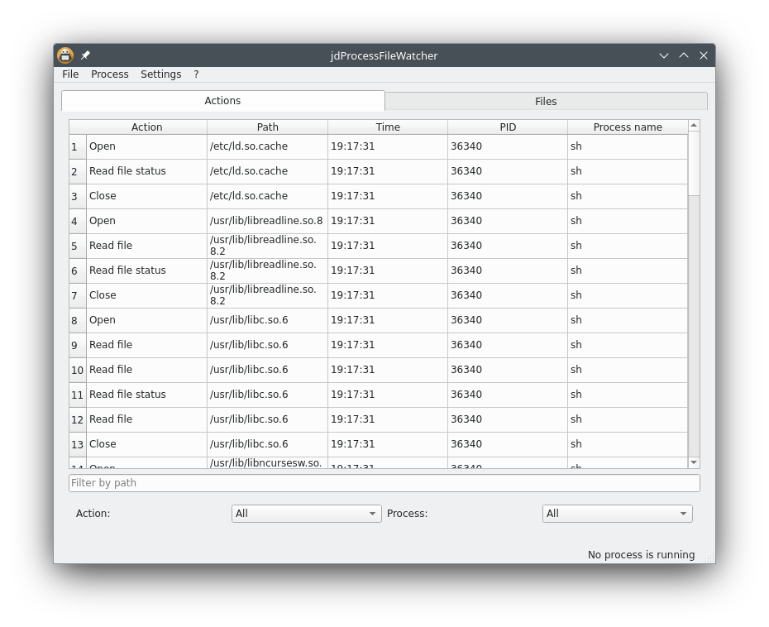This screenshot has height=627, width=769.
Task: Select row header number 1
Action: (x=78, y=146)
